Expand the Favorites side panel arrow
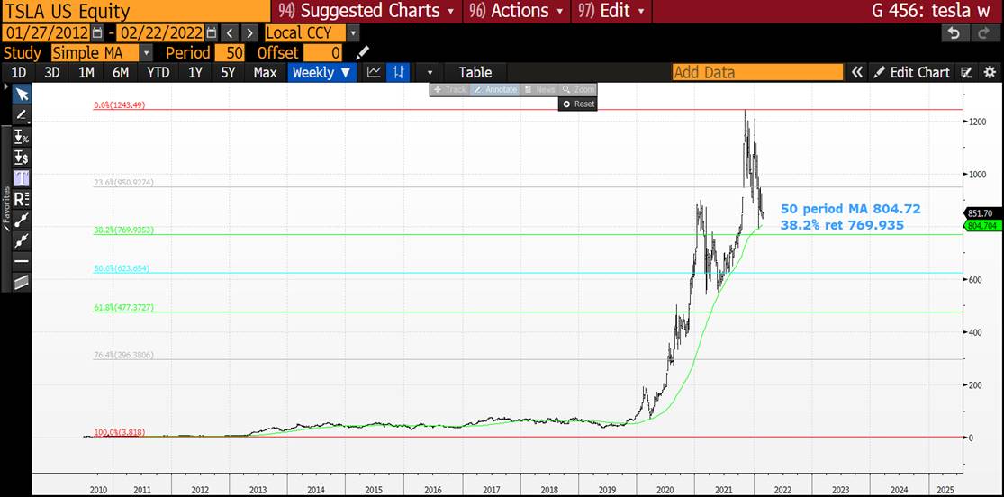Screen dimensions: 1004x497 [x=5, y=86]
